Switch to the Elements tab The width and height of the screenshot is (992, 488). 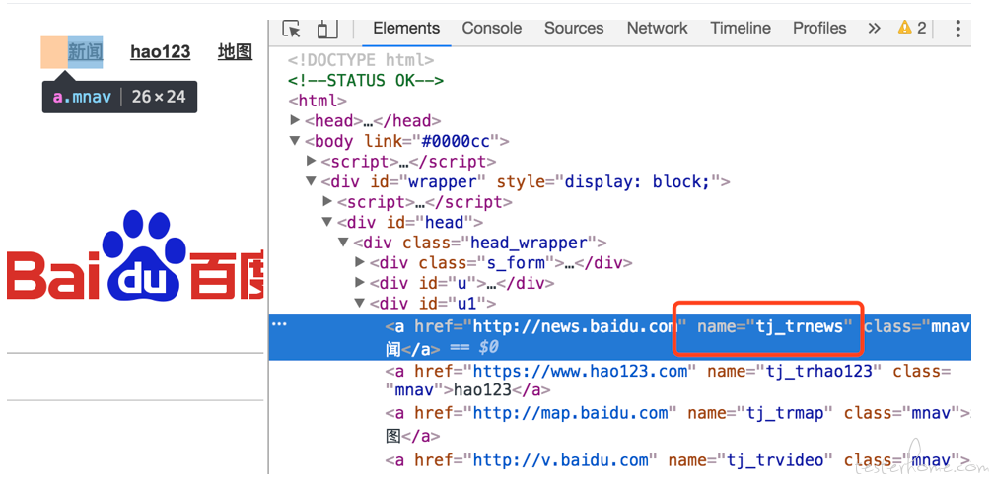click(x=406, y=28)
